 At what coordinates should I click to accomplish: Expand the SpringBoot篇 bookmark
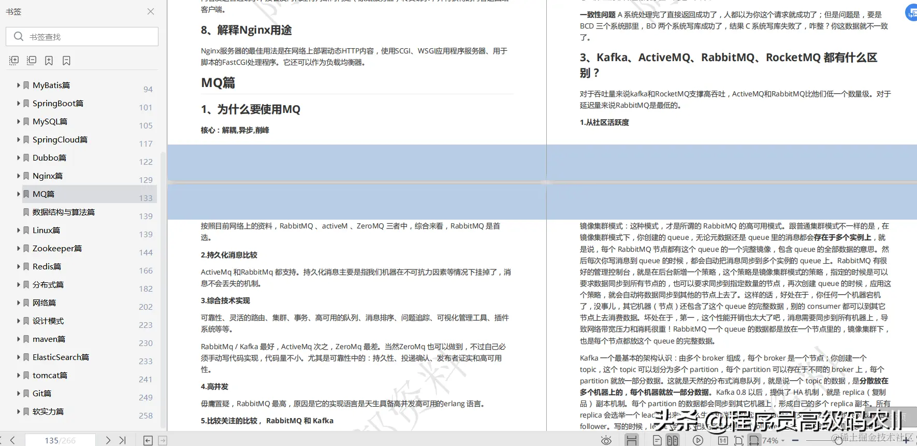click(19, 103)
